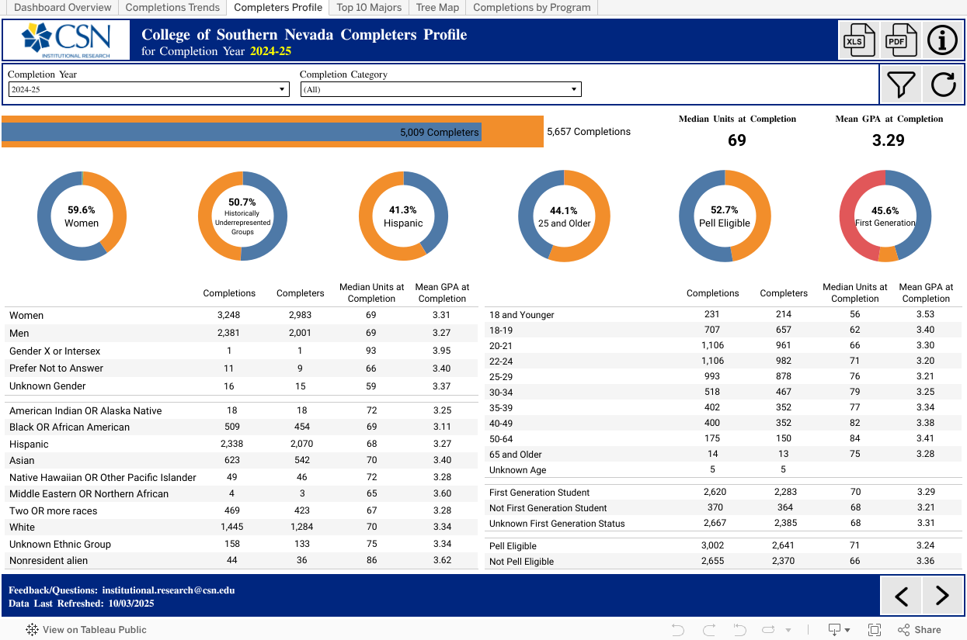Click the funnel filter icon
Viewport: 967px width, 640px height.
[x=901, y=84]
